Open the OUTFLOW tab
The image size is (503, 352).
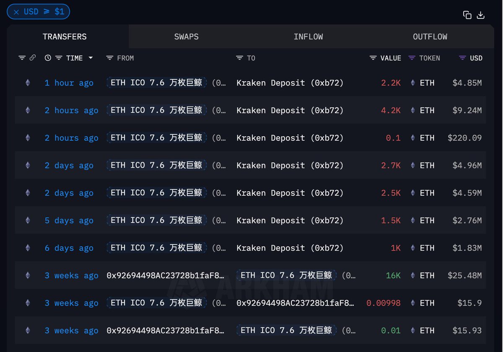(430, 36)
